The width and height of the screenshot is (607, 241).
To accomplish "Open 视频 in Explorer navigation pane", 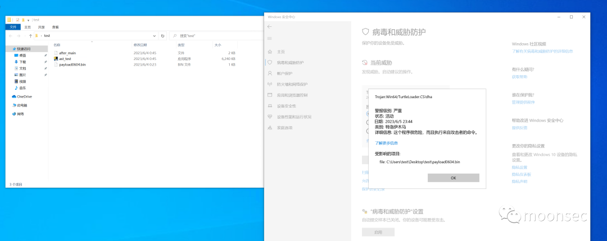I will (x=22, y=81).
